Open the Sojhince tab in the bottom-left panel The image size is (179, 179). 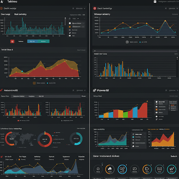tap(66, 157)
